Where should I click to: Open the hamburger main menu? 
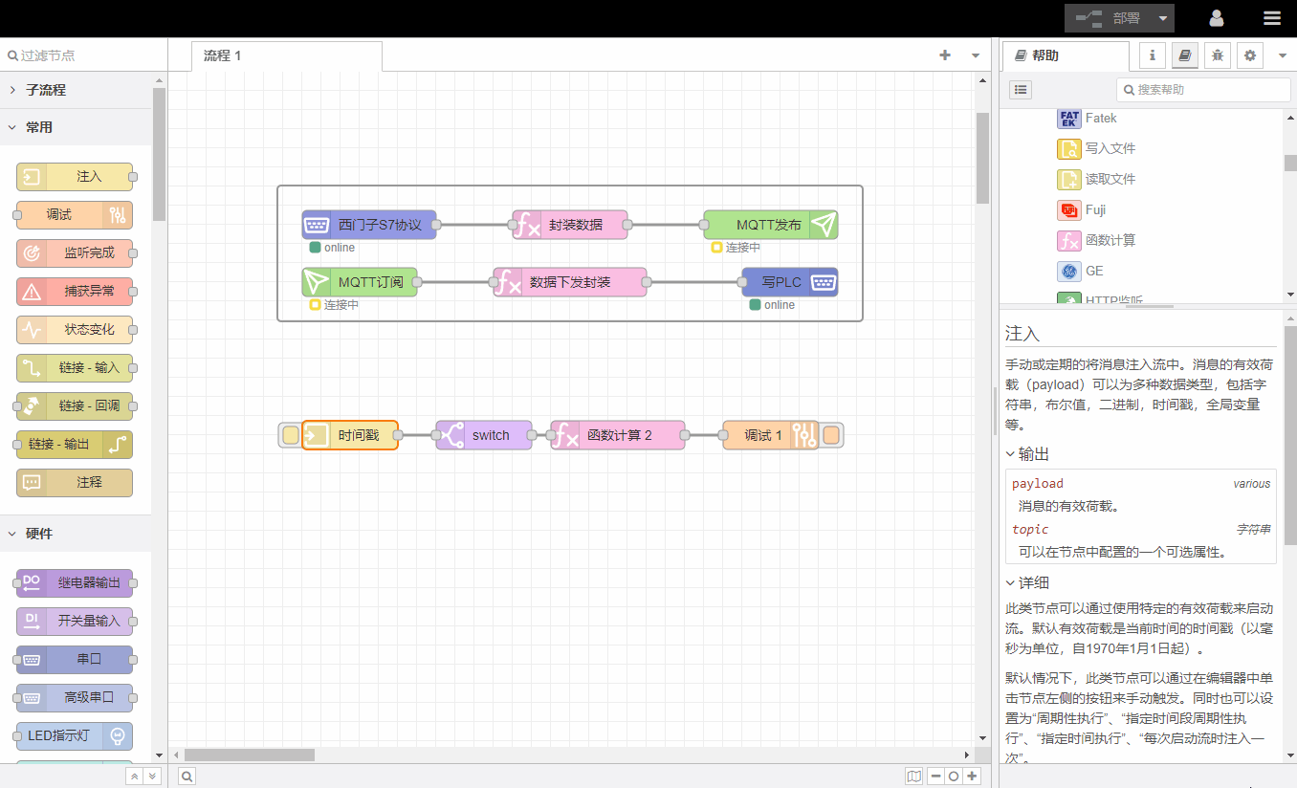pyautogui.click(x=1271, y=18)
